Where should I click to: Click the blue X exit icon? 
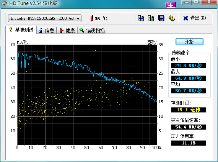[185, 18]
